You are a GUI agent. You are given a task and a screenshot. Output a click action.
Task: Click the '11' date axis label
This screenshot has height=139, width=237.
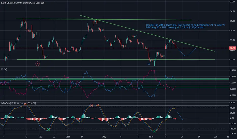click(x=138, y=137)
